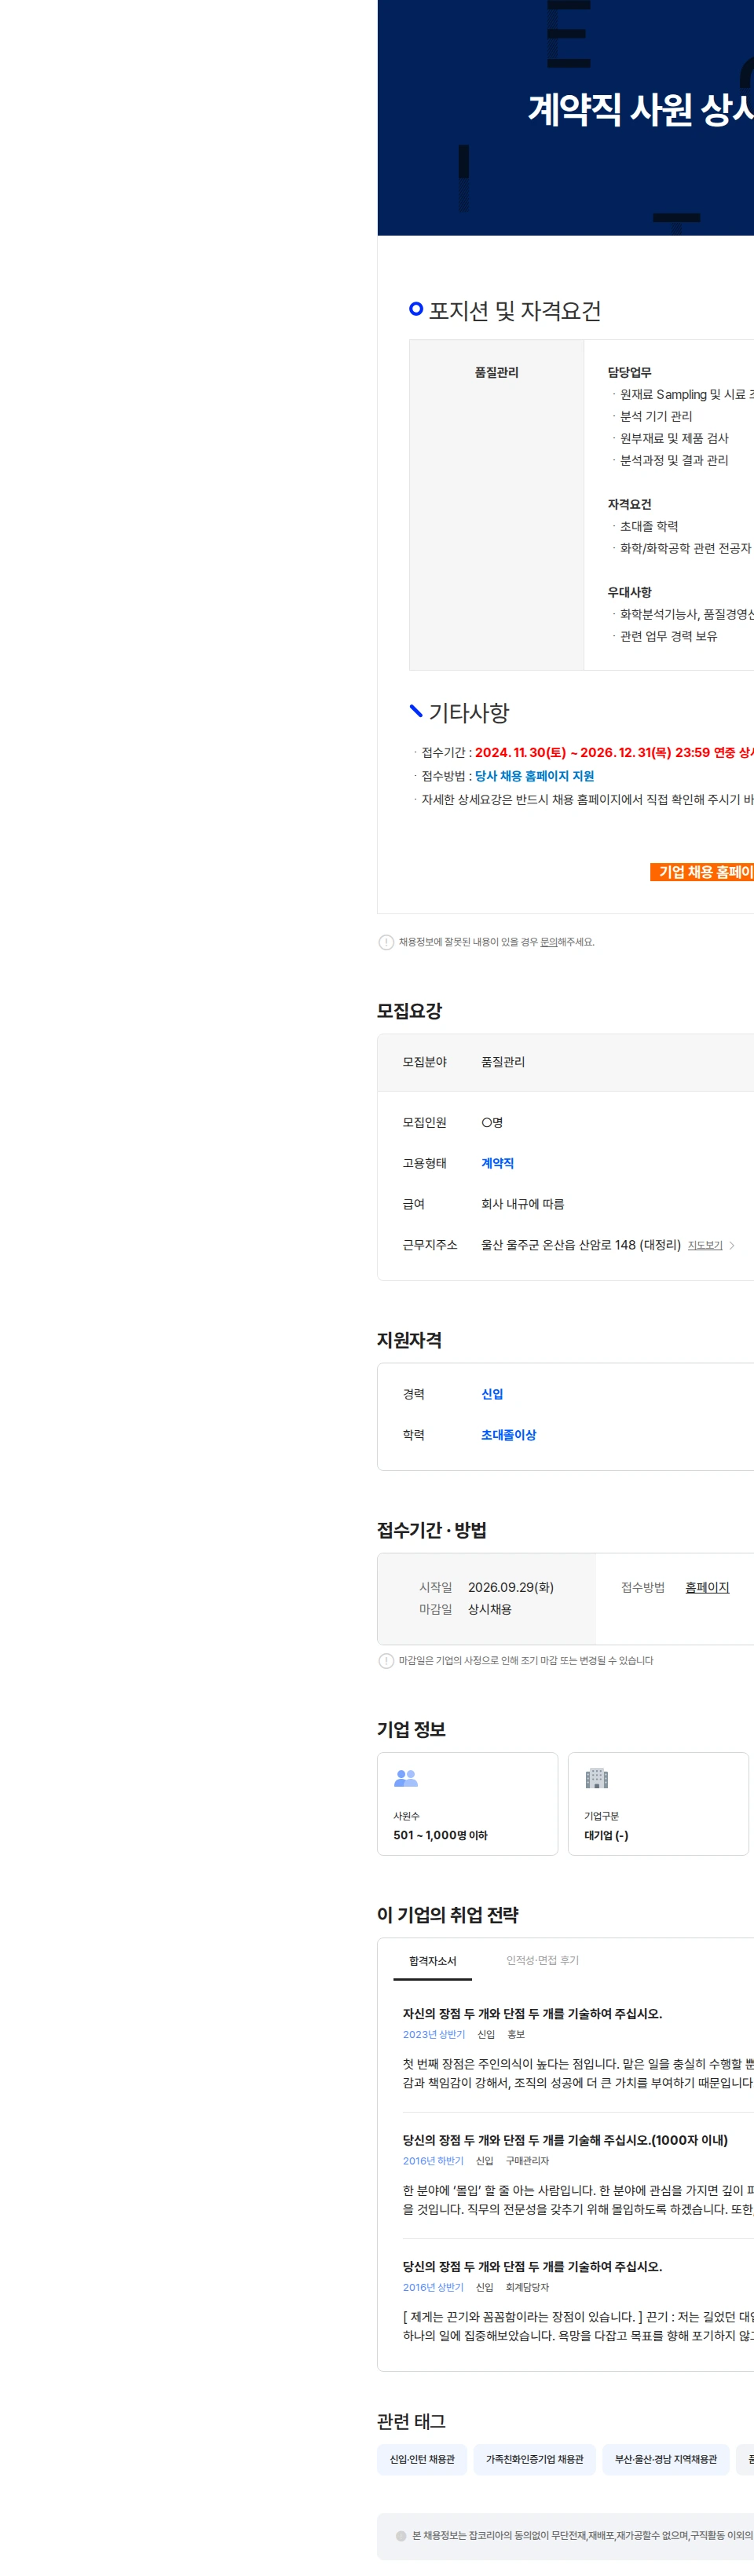Switch to the 합격자소서 tab
The width and height of the screenshot is (754, 2576).
pos(432,1961)
